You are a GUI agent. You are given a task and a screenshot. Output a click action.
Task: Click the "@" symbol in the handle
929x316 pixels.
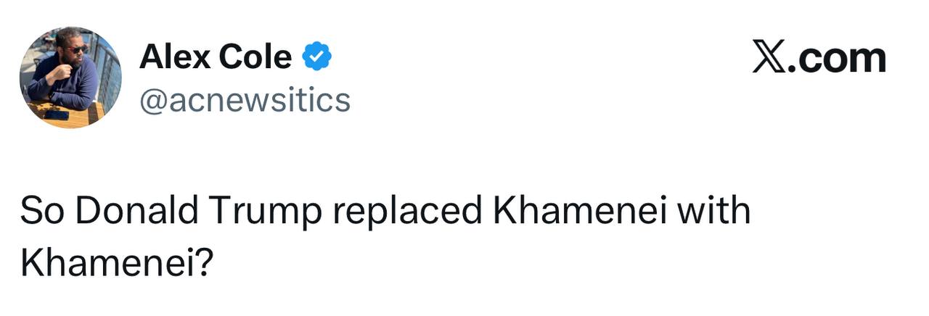coord(154,101)
